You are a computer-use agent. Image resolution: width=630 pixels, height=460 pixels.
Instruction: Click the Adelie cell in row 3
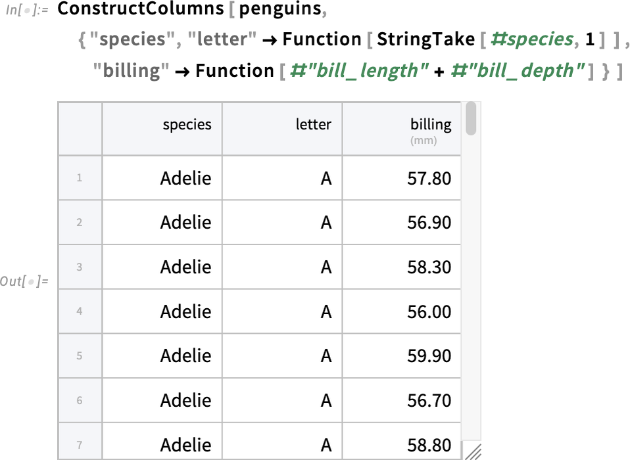(185, 267)
